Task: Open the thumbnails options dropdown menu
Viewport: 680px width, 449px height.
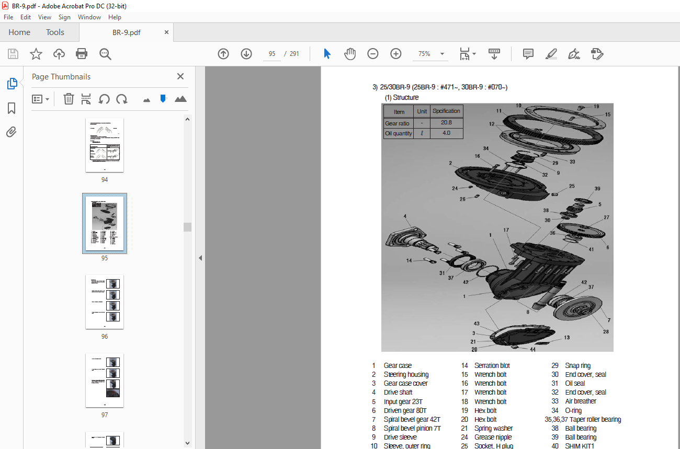Action: (41, 99)
